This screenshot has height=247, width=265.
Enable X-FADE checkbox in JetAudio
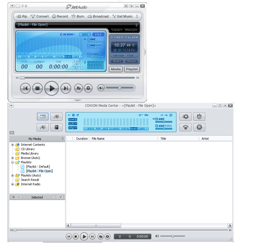click(x=88, y=54)
